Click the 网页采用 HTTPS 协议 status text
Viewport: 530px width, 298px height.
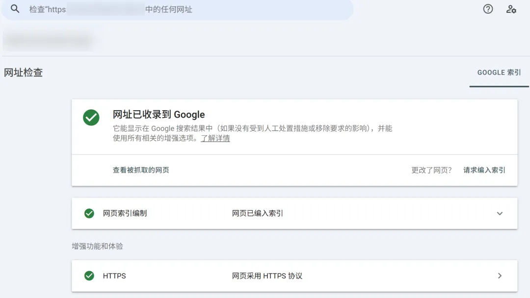click(267, 276)
